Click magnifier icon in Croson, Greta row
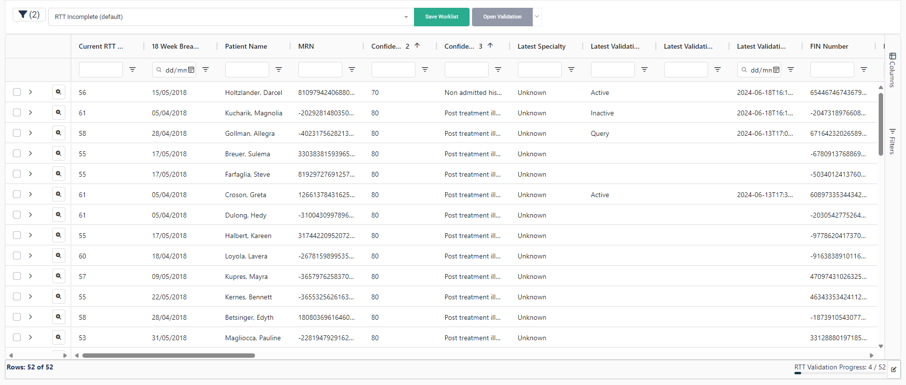Screen dimensions: 906x385 [x=59, y=194]
